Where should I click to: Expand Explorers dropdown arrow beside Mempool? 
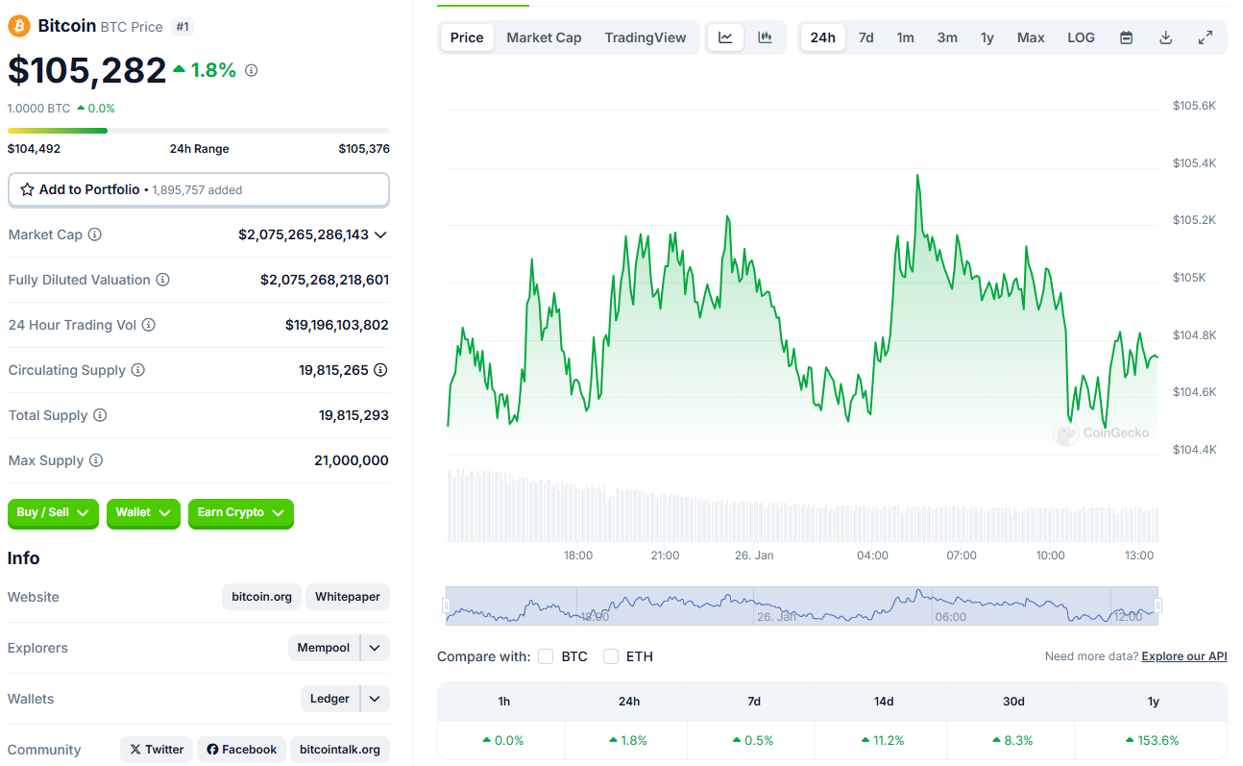pos(375,648)
